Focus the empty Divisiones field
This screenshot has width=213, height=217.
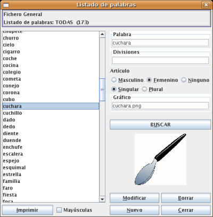tap(160, 61)
